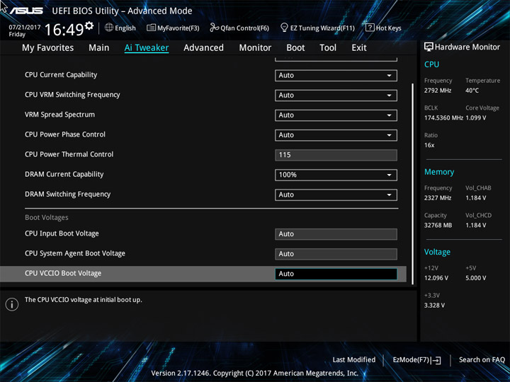
Task: Click the EZ Tuning Wizard bulb icon
Action: [284, 28]
